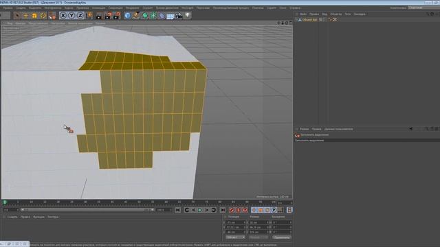Viewport: 440px width, 247px height.
Task: Toggle the Y axis lock
Action: pos(71,16)
